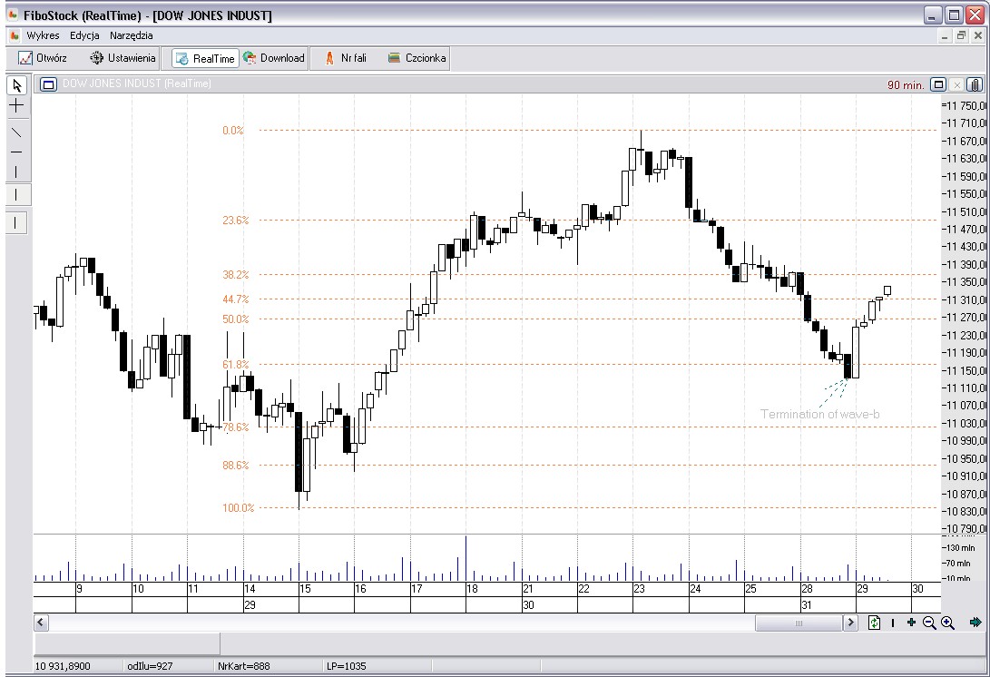Screen dimensions: 990x677
Task: Select the crosshair cursor tool
Action: click(16, 106)
